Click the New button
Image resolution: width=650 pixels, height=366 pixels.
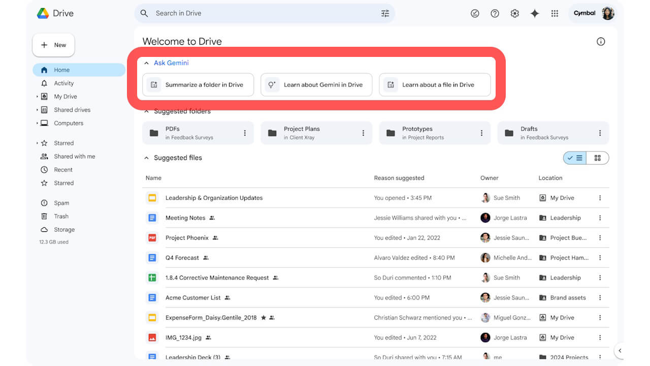[x=53, y=45]
